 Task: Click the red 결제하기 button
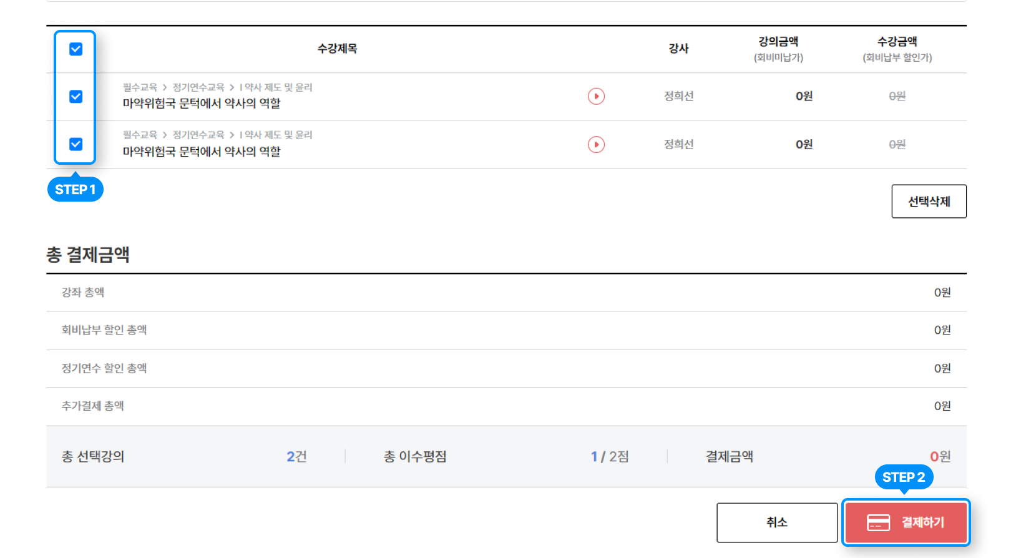pos(906,522)
